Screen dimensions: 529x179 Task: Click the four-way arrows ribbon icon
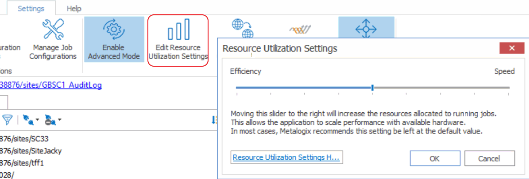[x=366, y=30]
